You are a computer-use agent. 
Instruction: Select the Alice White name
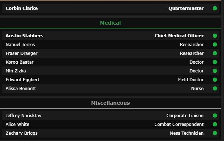point(18,124)
